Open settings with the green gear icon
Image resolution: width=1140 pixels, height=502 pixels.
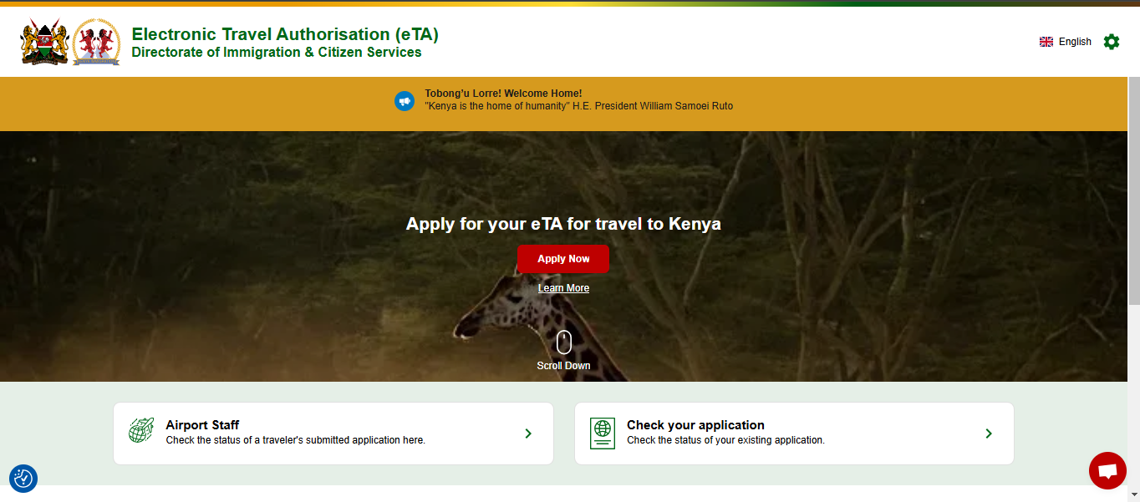tap(1112, 42)
